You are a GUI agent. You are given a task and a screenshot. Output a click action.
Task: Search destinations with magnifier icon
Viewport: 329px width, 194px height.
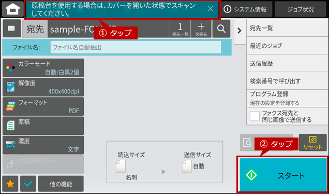click(x=221, y=29)
